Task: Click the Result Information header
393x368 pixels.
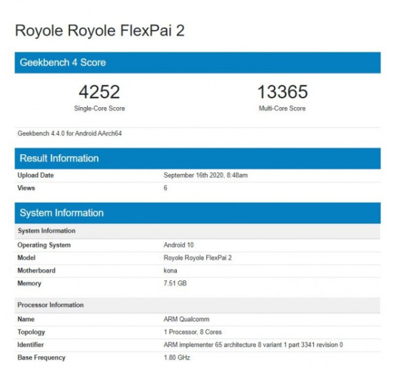Action: pos(198,158)
